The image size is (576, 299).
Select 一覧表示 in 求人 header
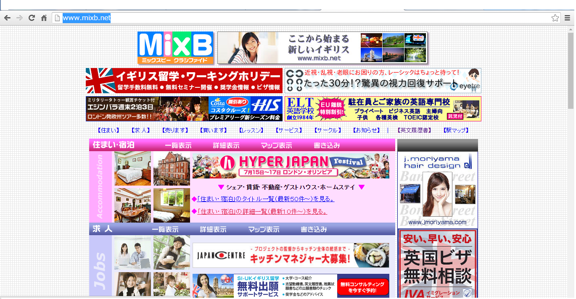[165, 230]
